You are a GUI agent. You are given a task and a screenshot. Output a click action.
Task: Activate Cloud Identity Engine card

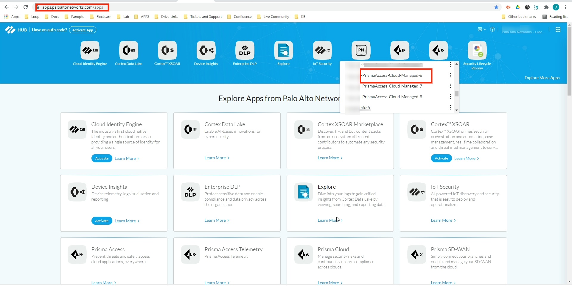(102, 158)
